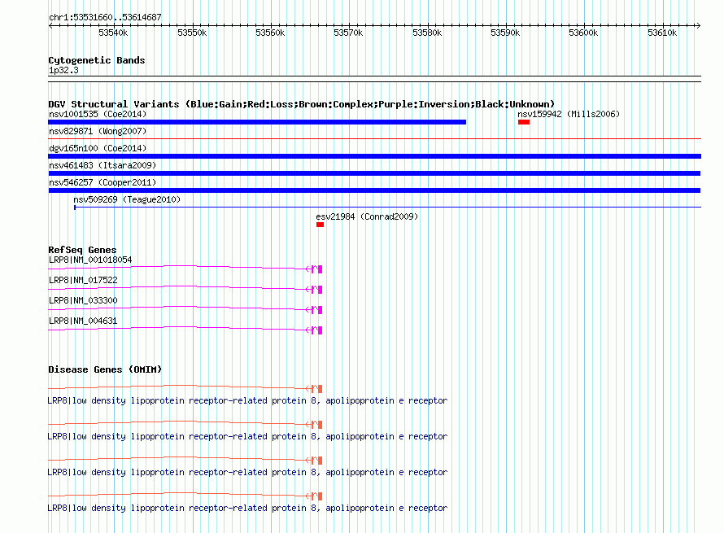Click the 53590k ruler tick label
This screenshot has width=724, height=533.
pyautogui.click(x=505, y=33)
